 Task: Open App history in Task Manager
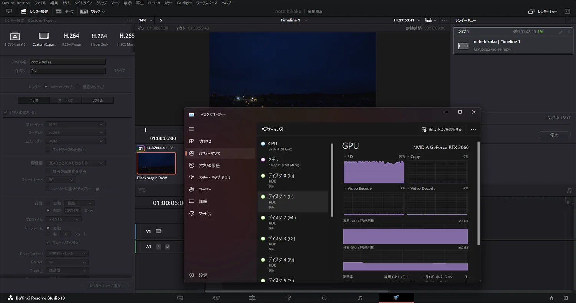click(220, 165)
